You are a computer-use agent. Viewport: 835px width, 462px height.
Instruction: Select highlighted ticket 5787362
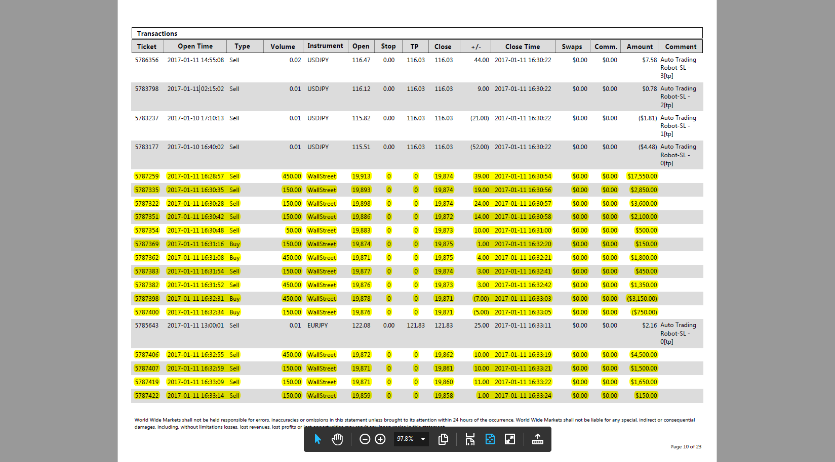pos(147,258)
